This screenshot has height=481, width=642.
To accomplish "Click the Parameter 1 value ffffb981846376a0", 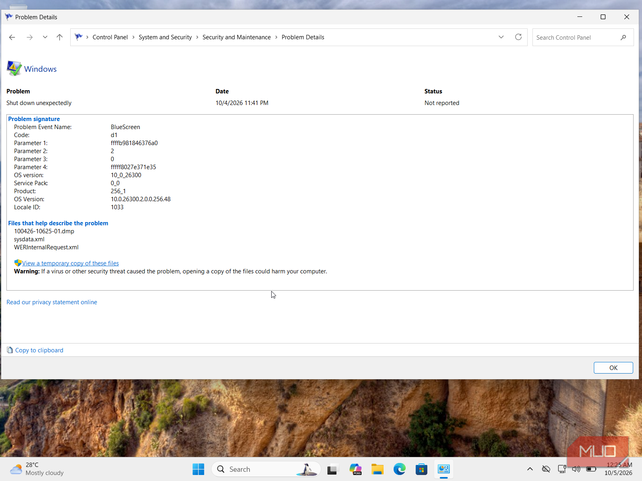I will pos(134,143).
